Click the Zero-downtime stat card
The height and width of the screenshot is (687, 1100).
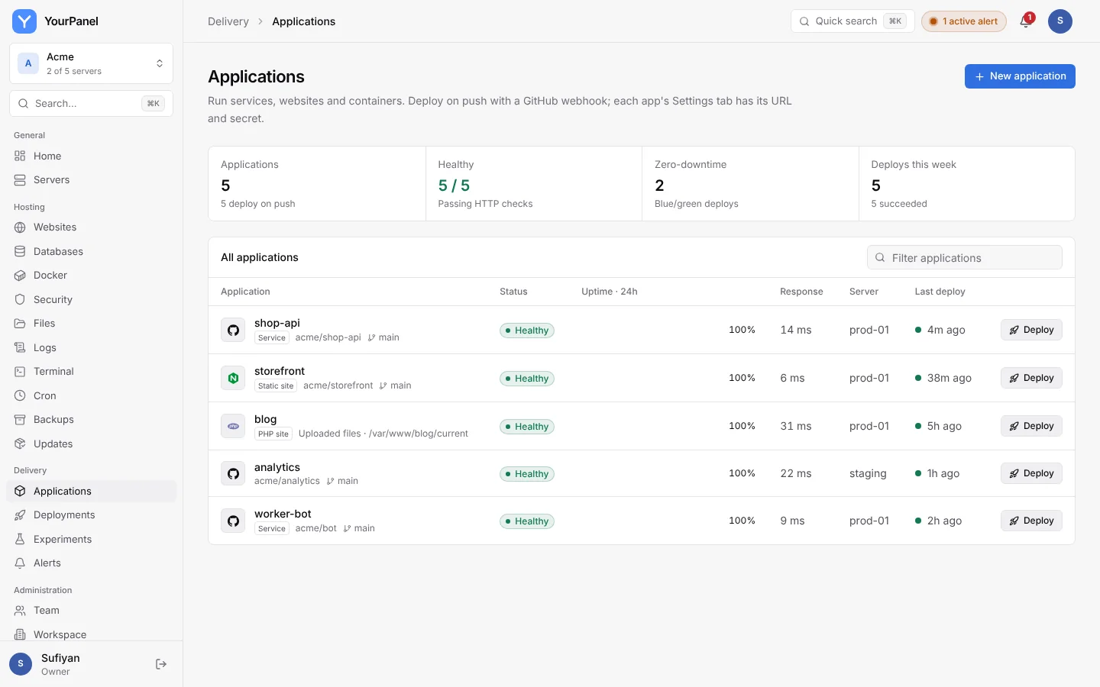pyautogui.click(x=750, y=184)
